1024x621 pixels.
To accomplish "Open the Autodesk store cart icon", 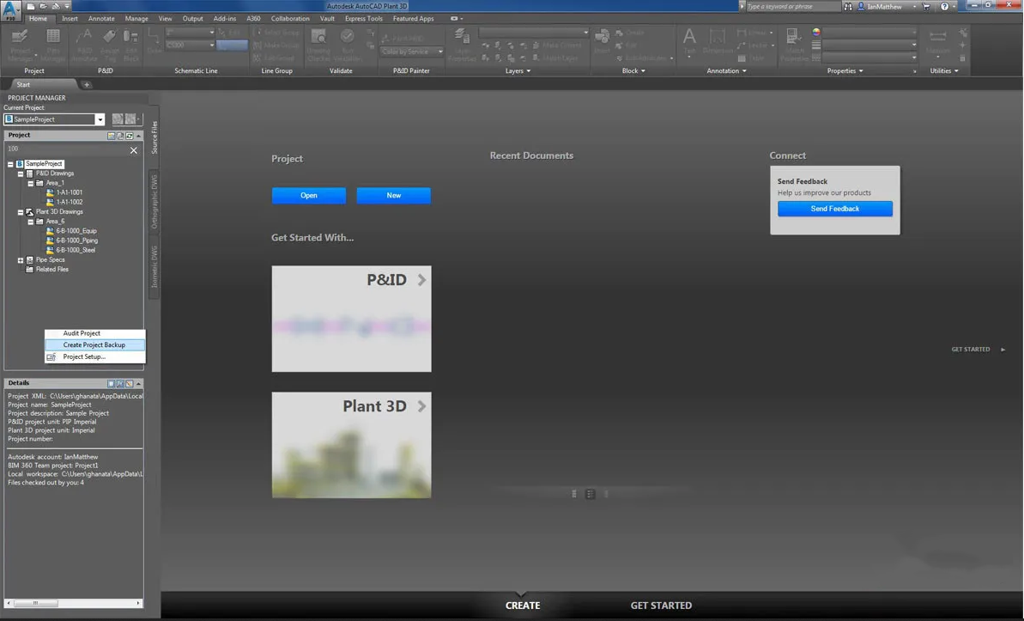I will click(926, 7).
